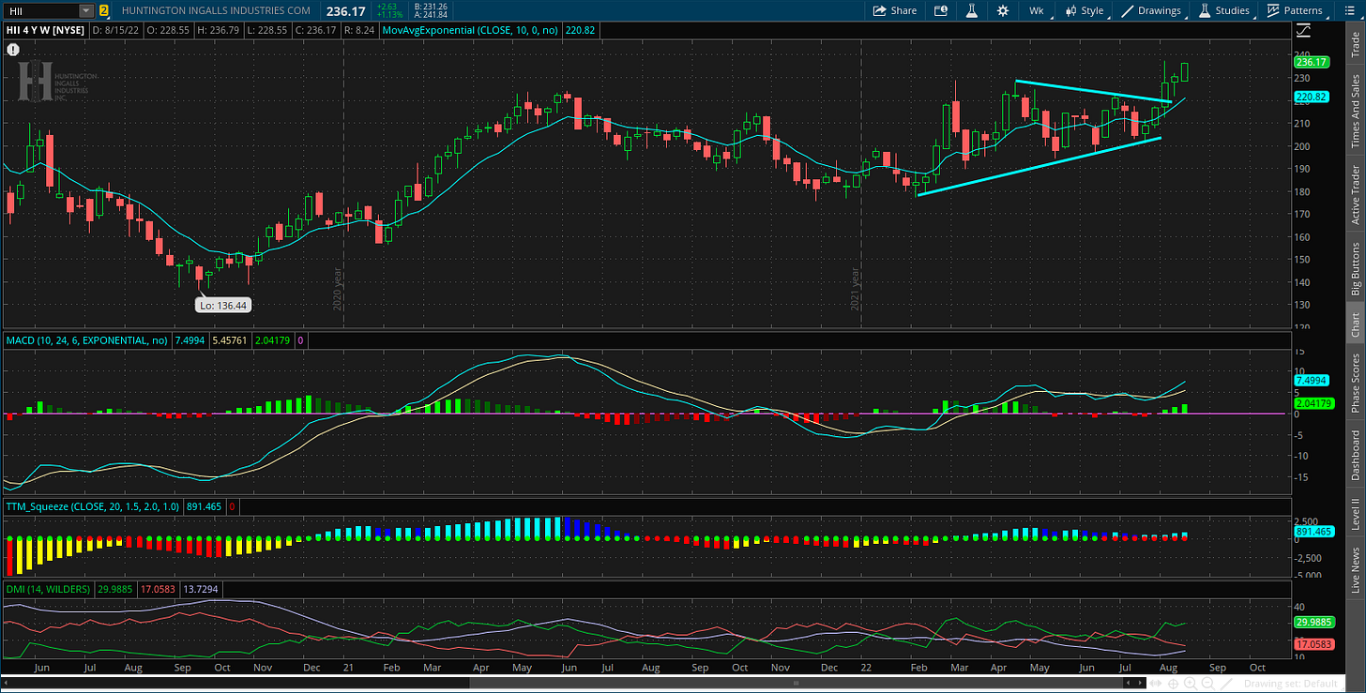The width and height of the screenshot is (1366, 693).
Task: Click the cyan 220.82 price axis label
Action: tap(1312, 97)
